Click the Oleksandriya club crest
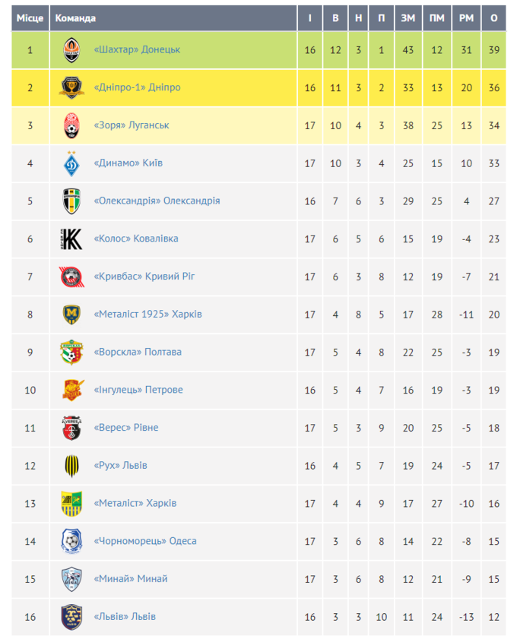 (71, 201)
